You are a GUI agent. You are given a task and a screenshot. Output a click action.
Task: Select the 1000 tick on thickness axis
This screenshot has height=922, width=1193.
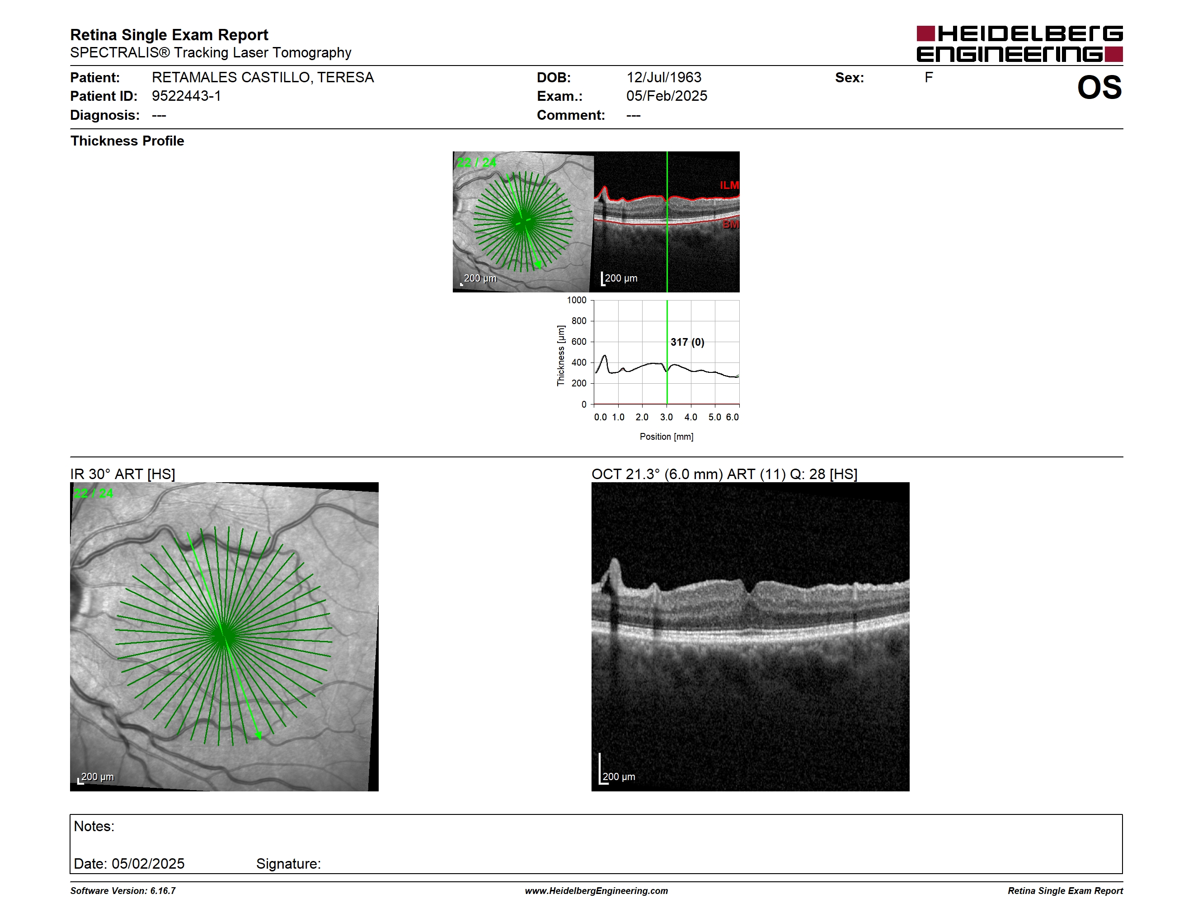point(576,301)
